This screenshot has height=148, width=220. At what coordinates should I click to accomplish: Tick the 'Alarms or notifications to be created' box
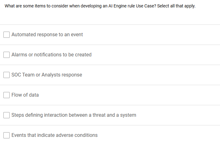[x=7, y=55]
